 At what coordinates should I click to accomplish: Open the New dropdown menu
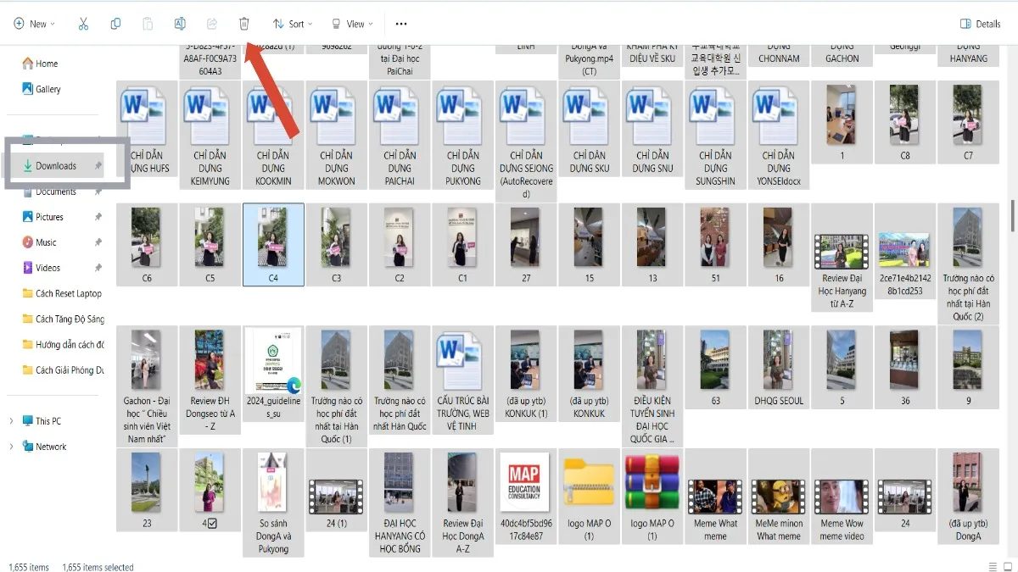(x=34, y=24)
